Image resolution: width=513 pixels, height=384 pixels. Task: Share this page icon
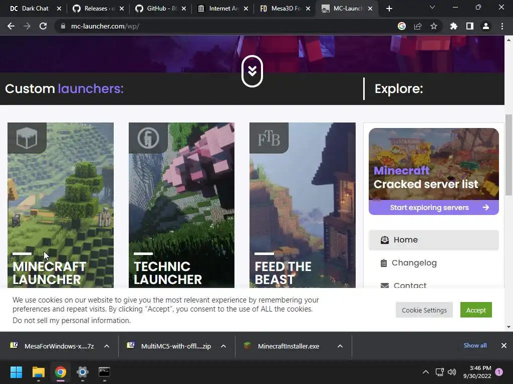pyautogui.click(x=418, y=26)
